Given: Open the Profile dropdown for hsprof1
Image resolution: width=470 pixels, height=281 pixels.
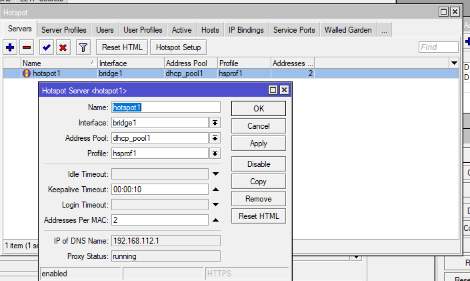Looking at the screenshot, I should [215, 154].
